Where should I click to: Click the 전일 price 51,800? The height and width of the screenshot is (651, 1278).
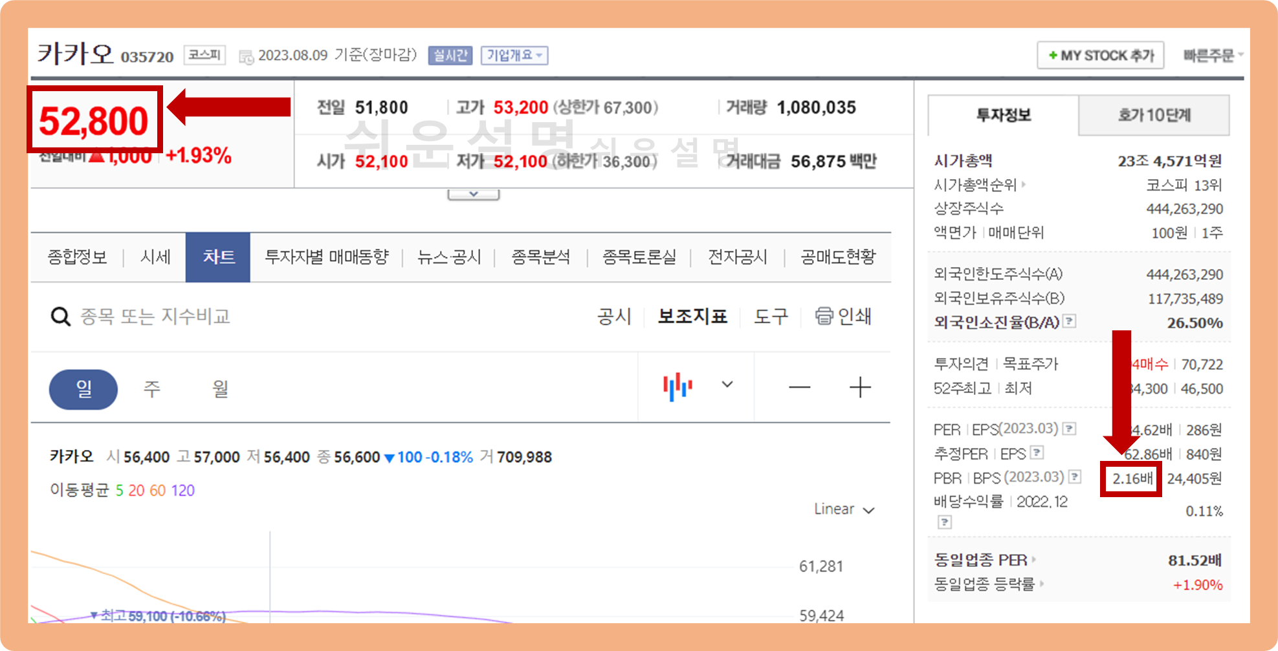(x=382, y=107)
